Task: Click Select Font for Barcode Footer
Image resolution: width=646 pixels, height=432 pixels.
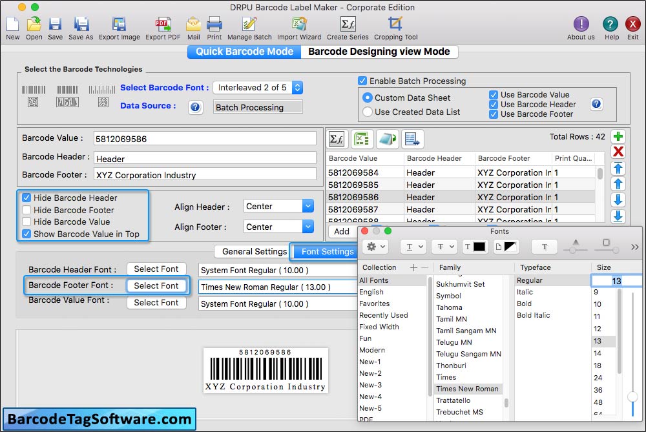Action: [x=156, y=285]
